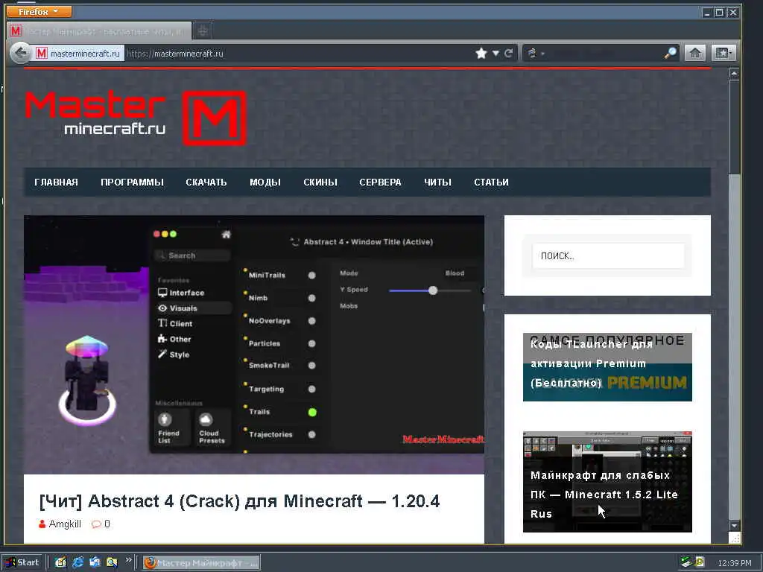This screenshot has height=572, width=763.
Task: Click the first quick launch taskbar icon
Action: (x=60, y=562)
